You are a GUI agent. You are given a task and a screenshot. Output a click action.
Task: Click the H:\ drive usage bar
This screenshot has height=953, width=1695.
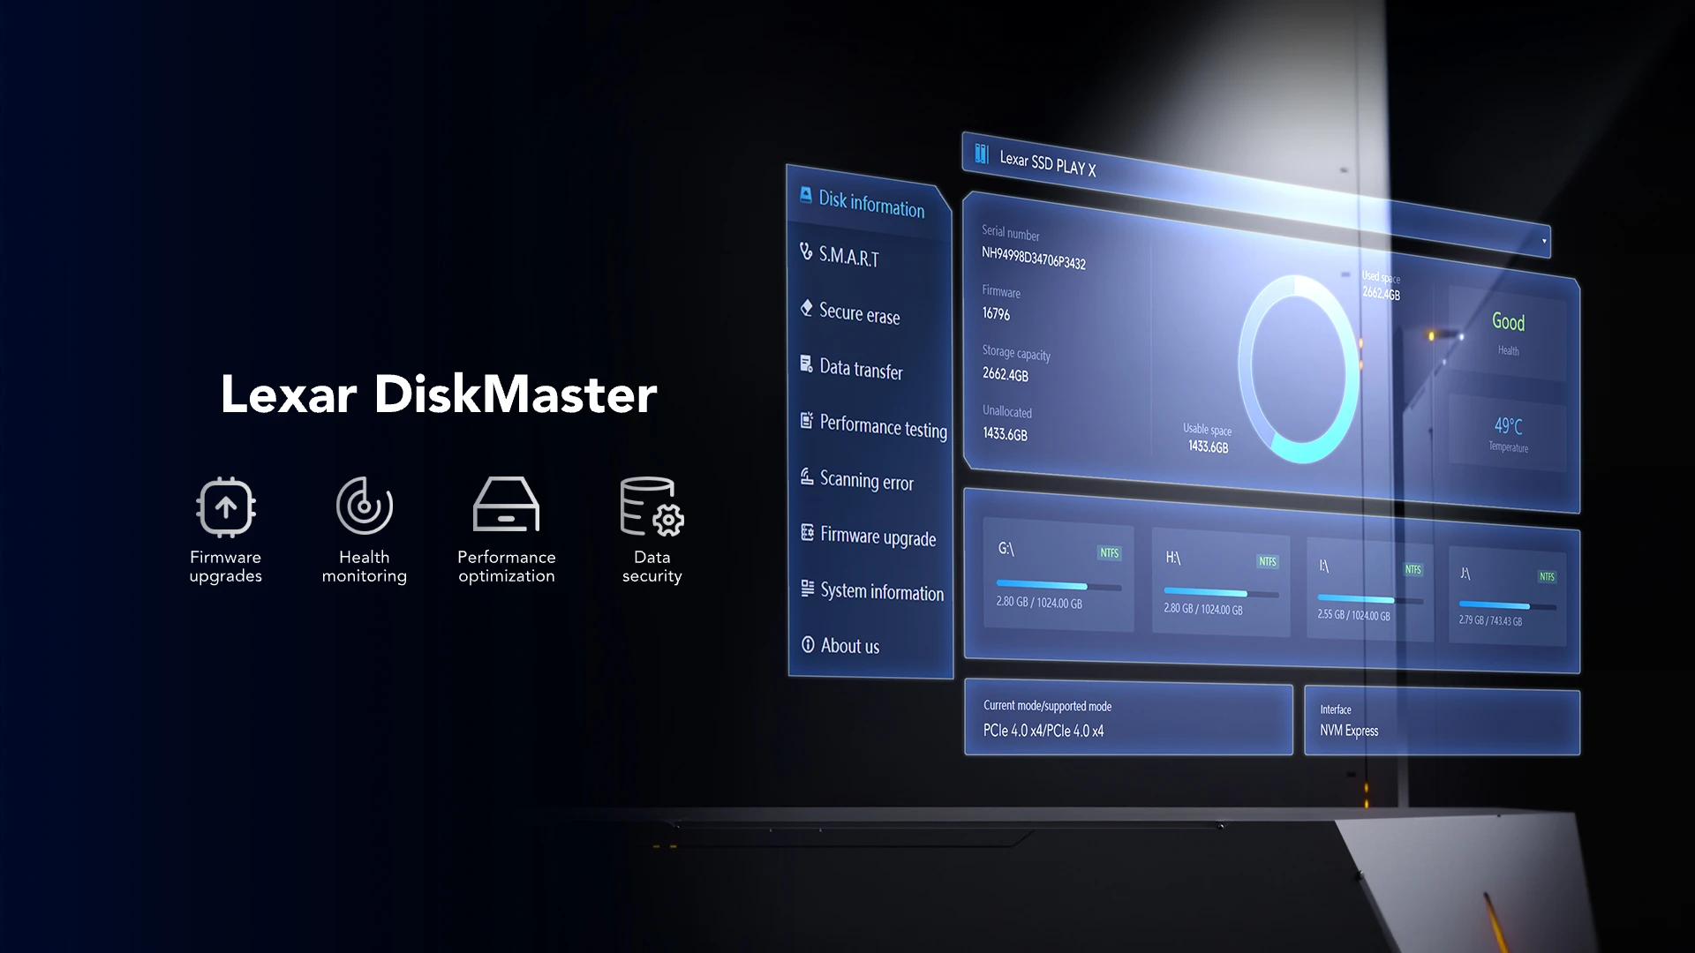tap(1221, 593)
